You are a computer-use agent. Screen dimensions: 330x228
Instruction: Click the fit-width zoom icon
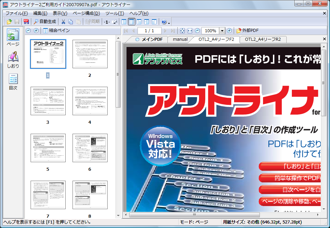[x=190, y=31]
